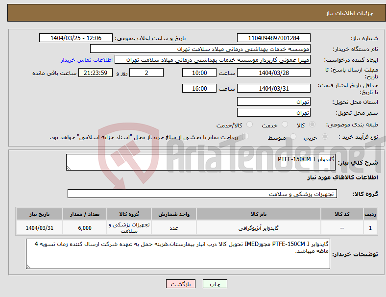The image size is (386, 297).
Task: Click the گروه کالا table column header
Action: [x=129, y=214]
